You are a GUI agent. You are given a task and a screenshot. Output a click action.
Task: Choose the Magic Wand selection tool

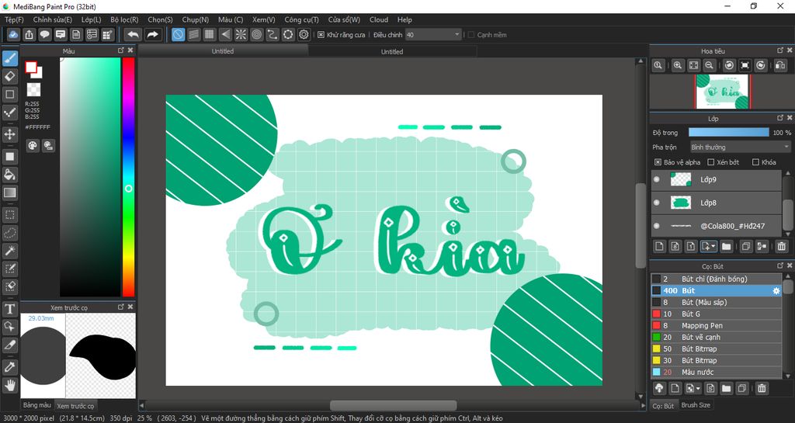[10, 250]
